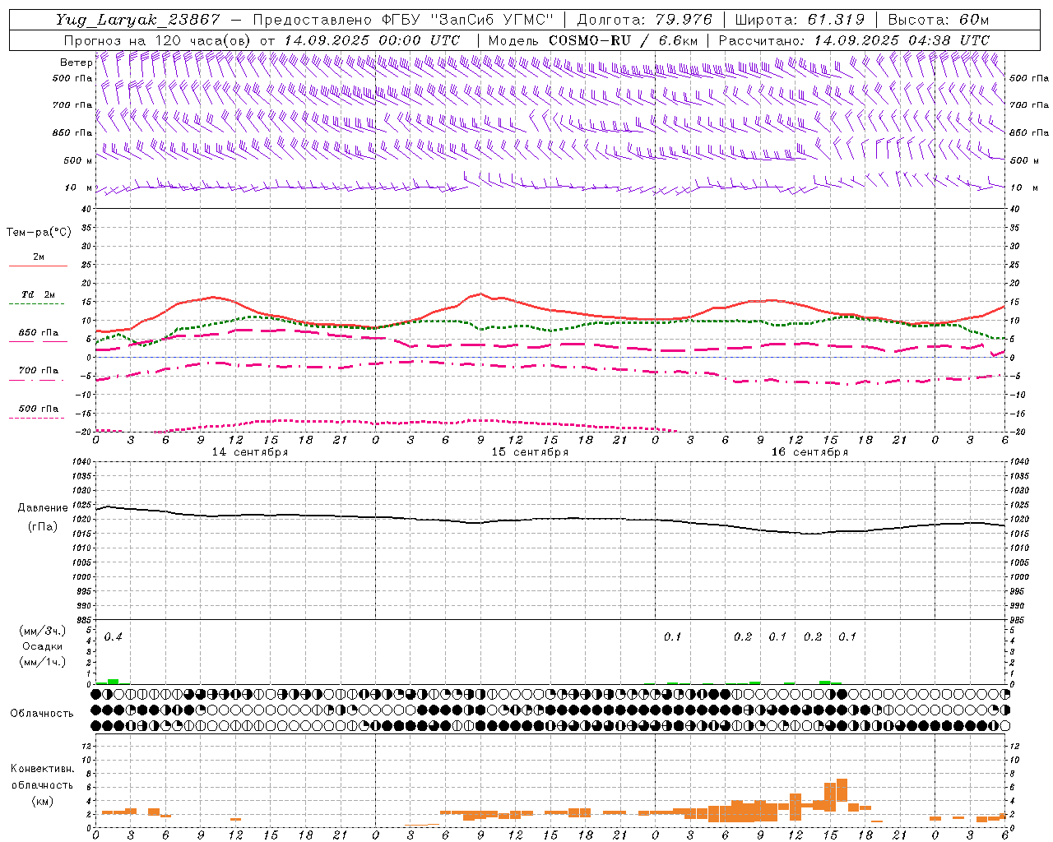Click the (гПа) unit label under Давление
1053x842 pixels.
coord(43,526)
